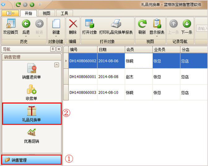
Task: Select cell DH1408060003
Action: 83,92
